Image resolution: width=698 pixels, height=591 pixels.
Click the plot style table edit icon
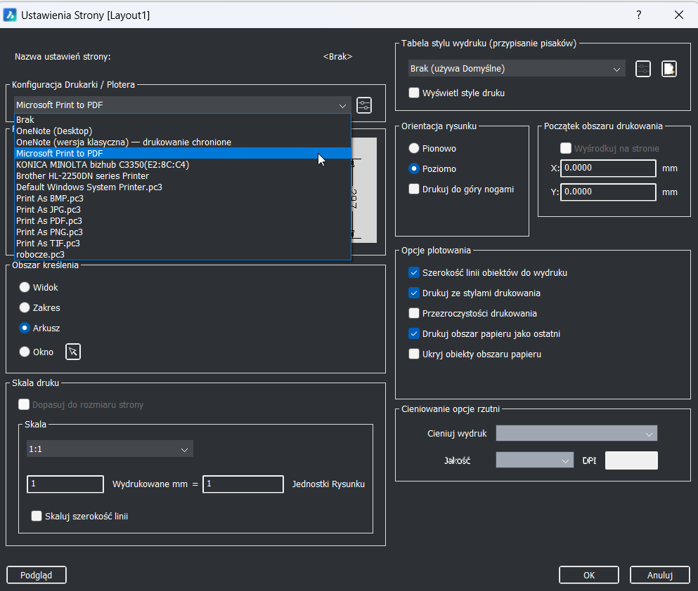[642, 69]
